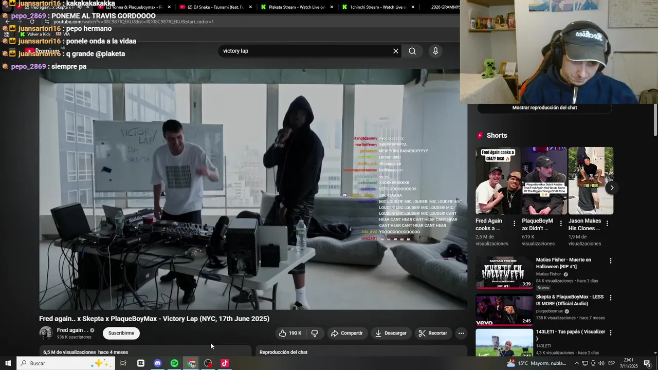
Task: Open options for 'PlaqueBoyMax Didn't' short
Action: point(561,224)
